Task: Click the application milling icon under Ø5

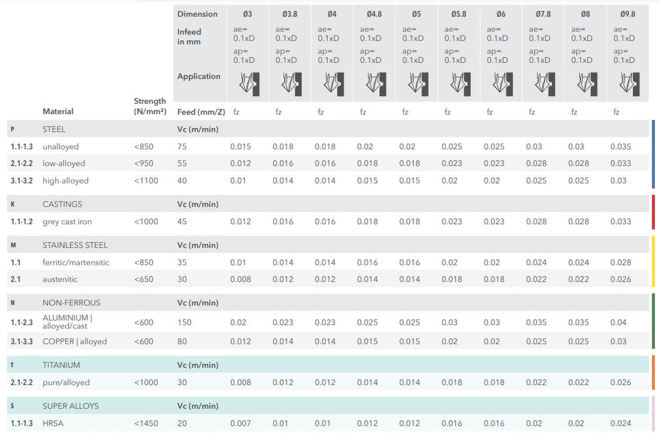Action: 418,84
